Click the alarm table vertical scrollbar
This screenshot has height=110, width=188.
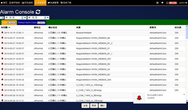click(x=187, y=64)
